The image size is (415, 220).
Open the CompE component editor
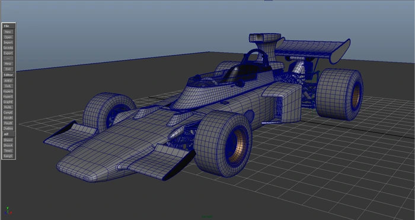point(8,112)
